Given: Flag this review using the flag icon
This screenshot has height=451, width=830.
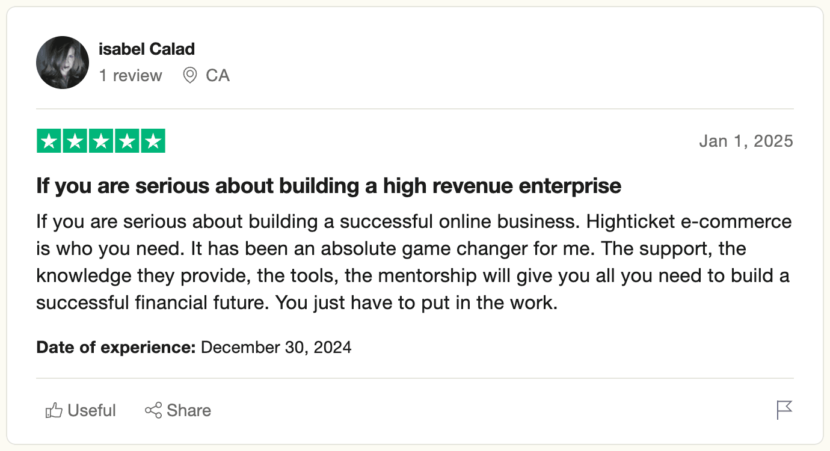Looking at the screenshot, I should 784,410.
